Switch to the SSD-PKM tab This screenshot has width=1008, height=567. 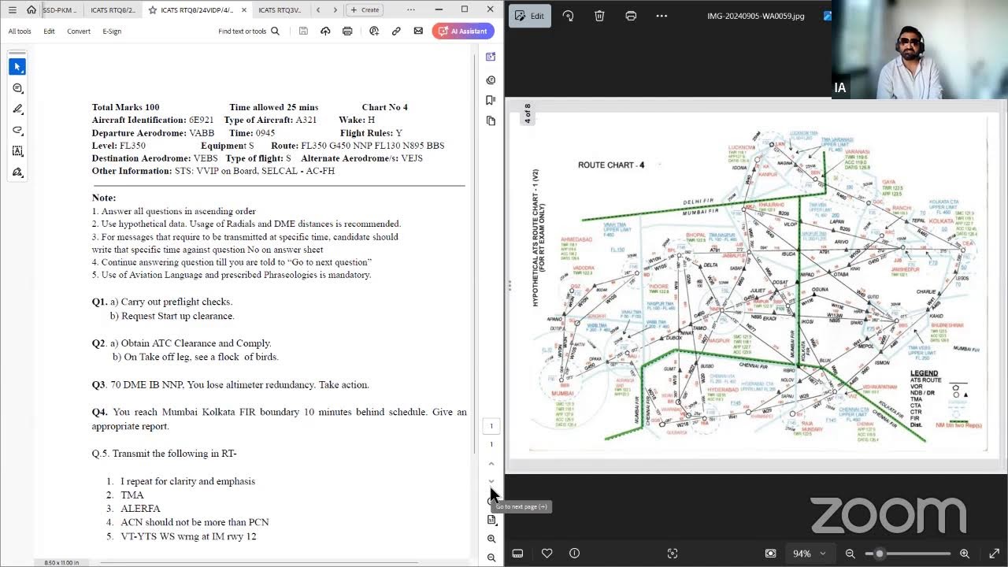click(61, 10)
